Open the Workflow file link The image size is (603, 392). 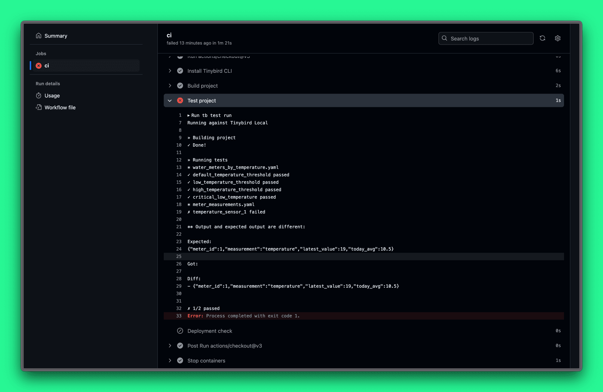tap(60, 108)
